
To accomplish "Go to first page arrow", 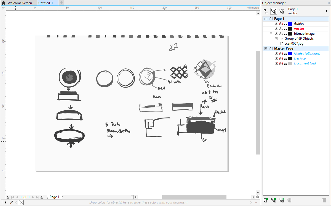I will click(13, 197).
